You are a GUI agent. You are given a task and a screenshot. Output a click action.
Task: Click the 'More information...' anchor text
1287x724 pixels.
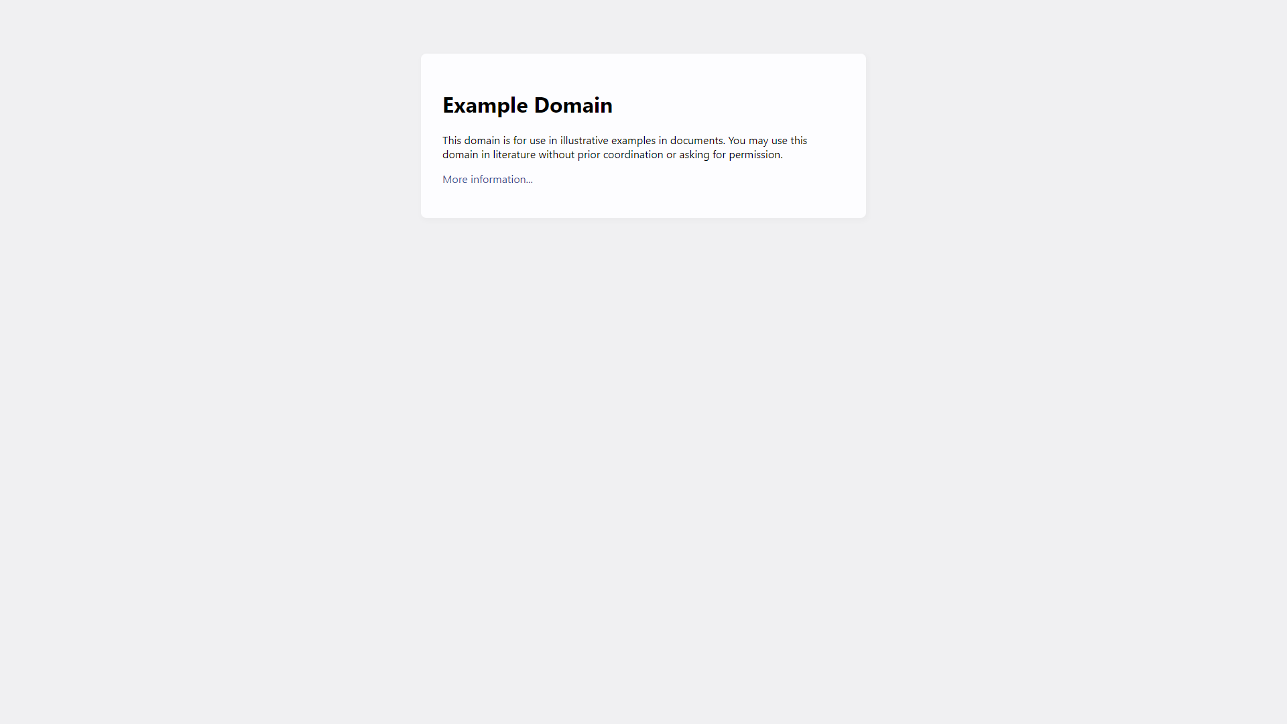click(x=487, y=178)
